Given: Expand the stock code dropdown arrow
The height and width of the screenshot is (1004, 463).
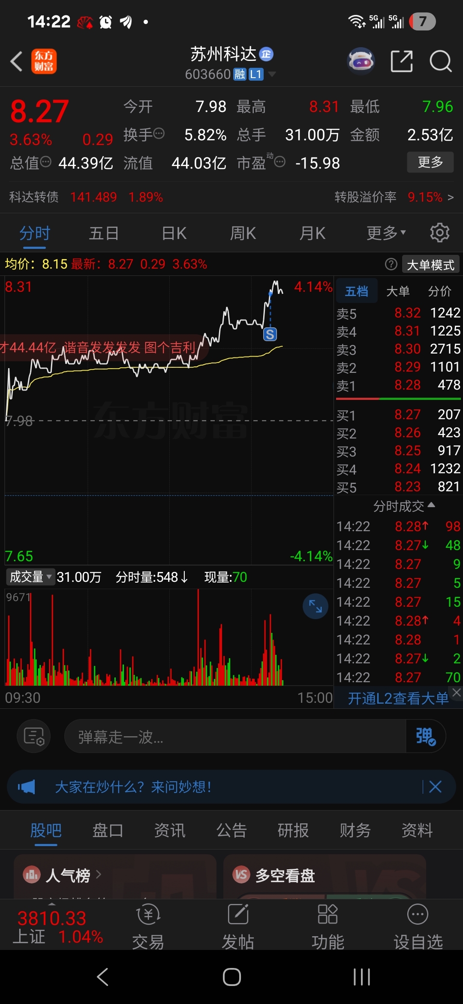Looking at the screenshot, I should pyautogui.click(x=272, y=75).
